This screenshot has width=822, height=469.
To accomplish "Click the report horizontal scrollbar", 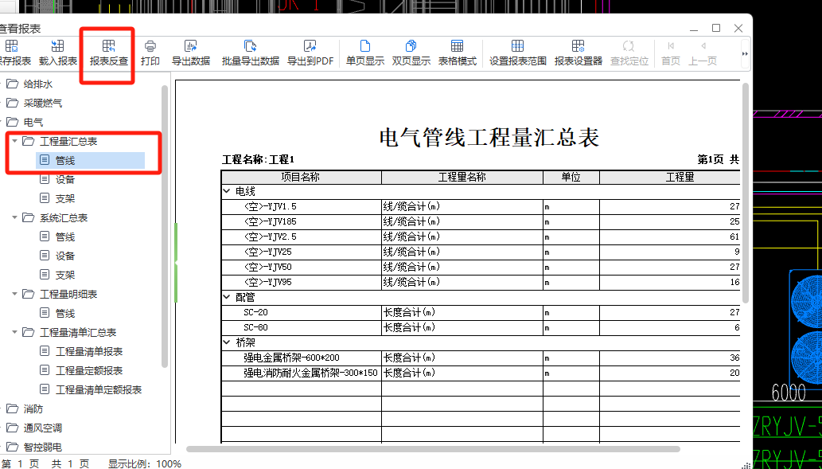I will [x=433, y=449].
